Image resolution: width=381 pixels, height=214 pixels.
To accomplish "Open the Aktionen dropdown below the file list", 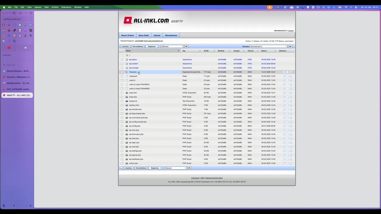I will point(175,168).
